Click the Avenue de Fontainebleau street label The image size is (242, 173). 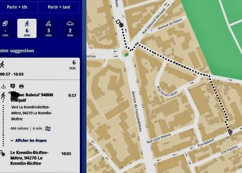[x=137, y=111]
